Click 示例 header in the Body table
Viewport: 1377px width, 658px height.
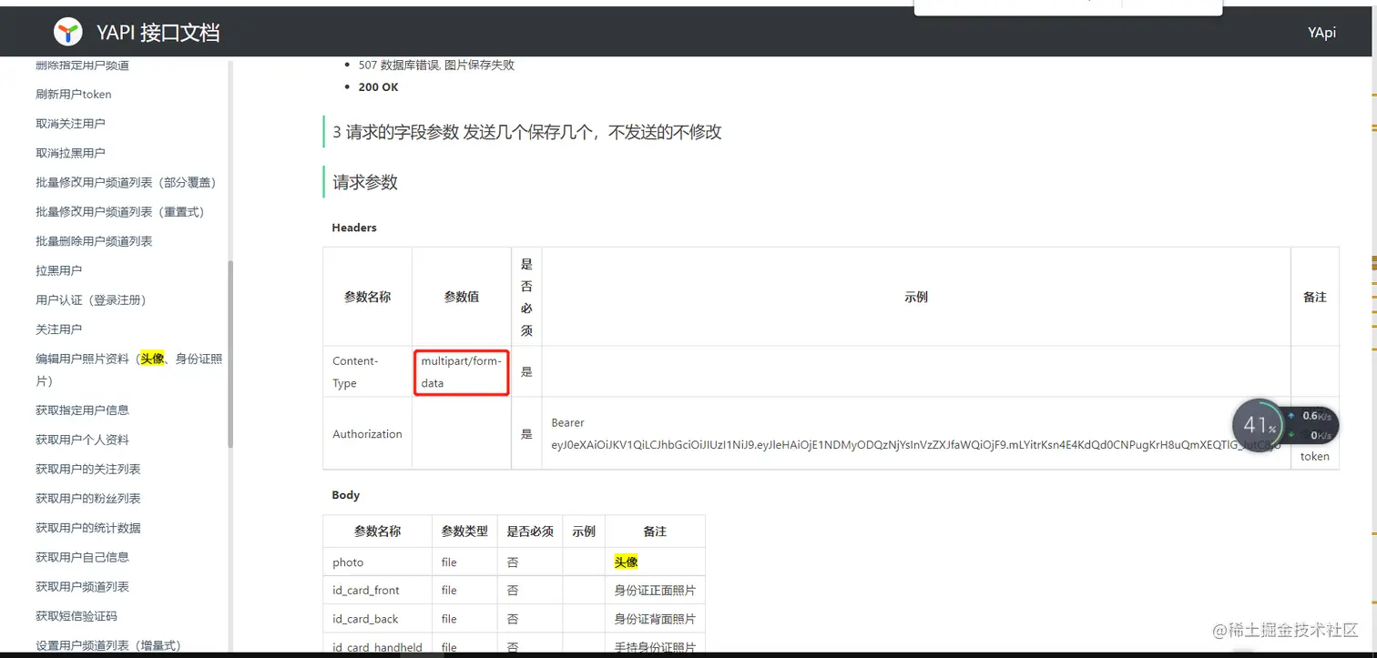(584, 531)
